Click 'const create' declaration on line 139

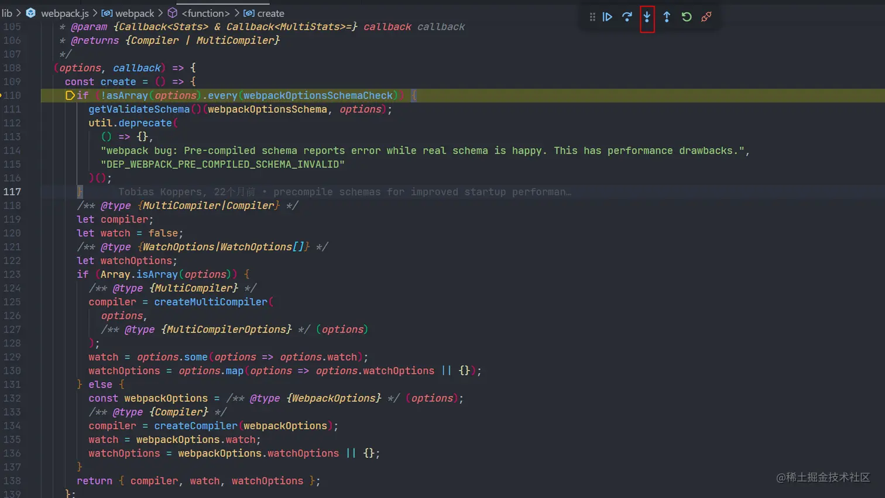pyautogui.click(x=100, y=82)
